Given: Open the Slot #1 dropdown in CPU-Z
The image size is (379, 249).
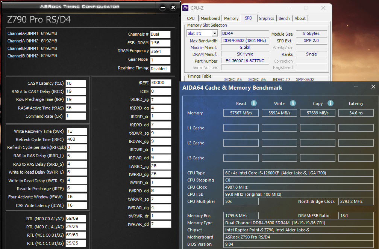Looking at the screenshot, I should point(215,33).
